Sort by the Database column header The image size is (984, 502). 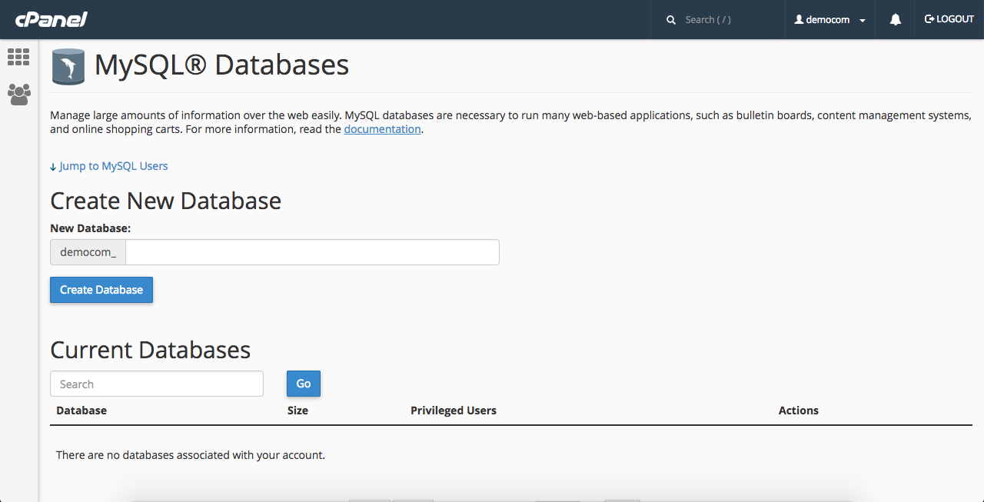(x=81, y=411)
